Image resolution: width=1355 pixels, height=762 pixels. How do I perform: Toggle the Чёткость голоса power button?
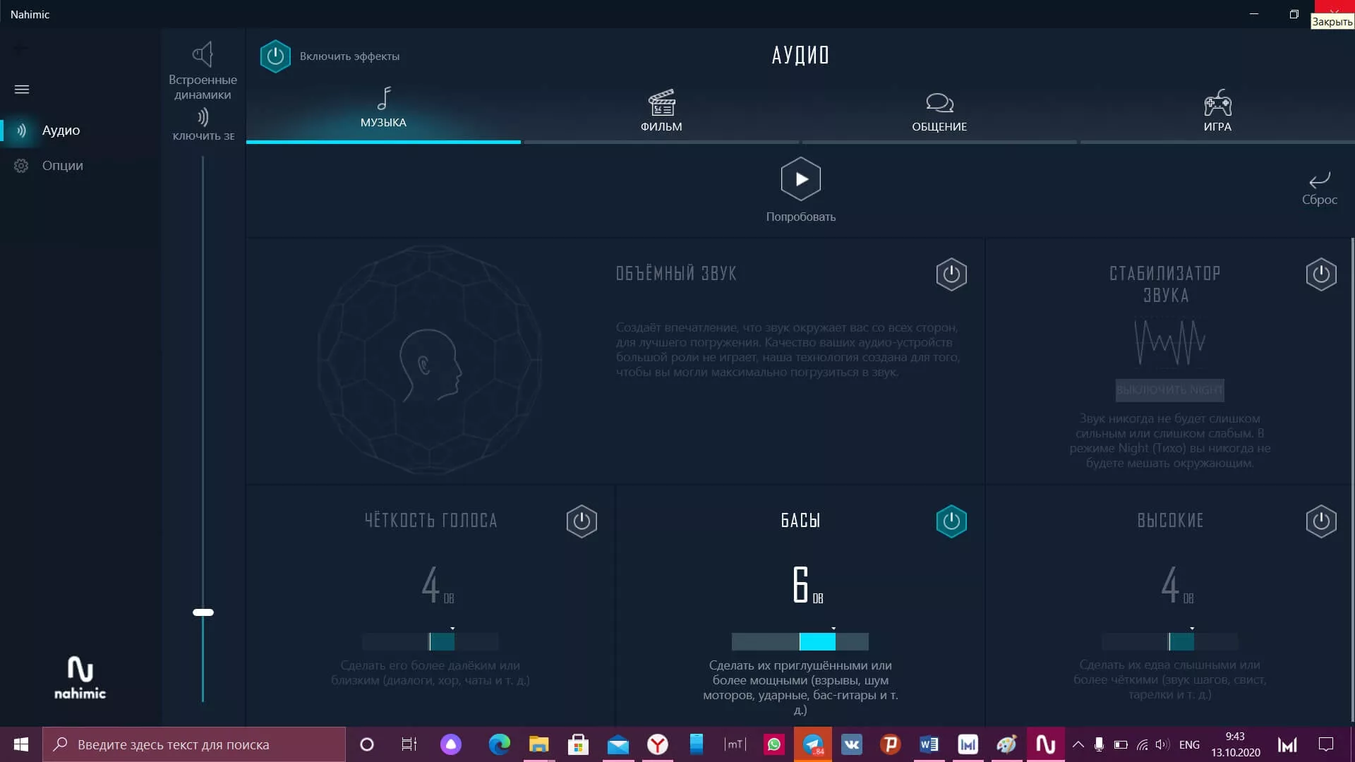point(581,521)
